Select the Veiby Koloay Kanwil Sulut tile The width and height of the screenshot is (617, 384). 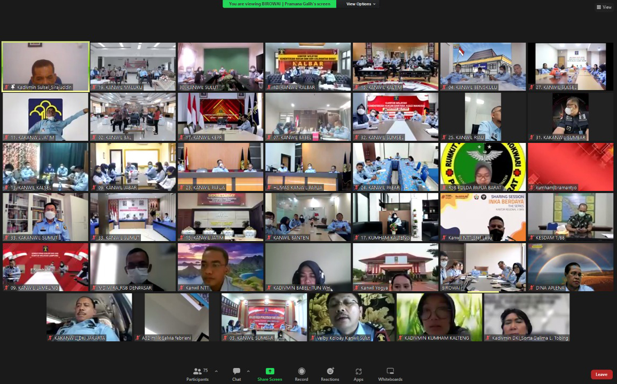[352, 317]
